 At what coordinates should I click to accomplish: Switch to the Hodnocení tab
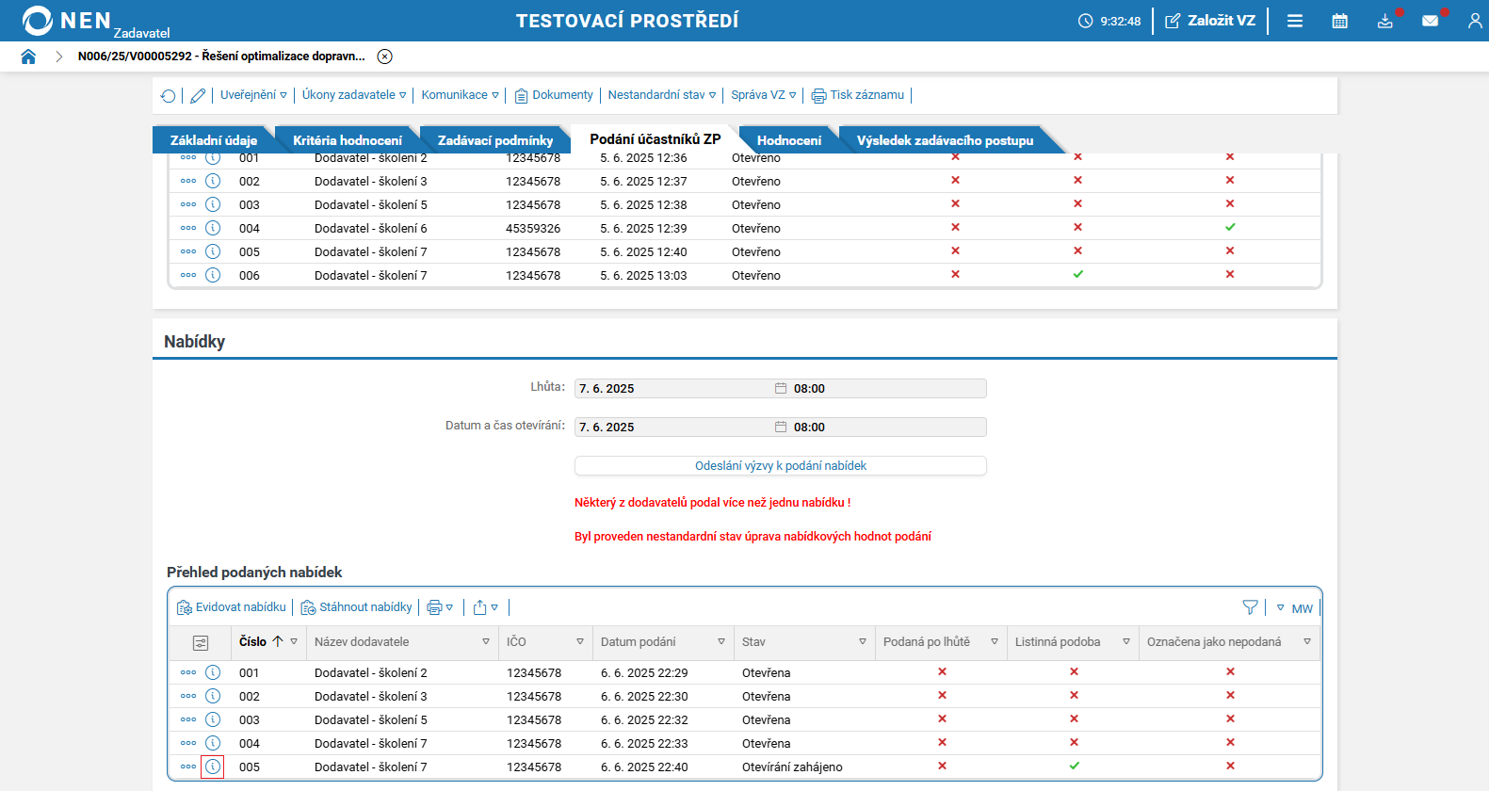pyautogui.click(x=788, y=140)
